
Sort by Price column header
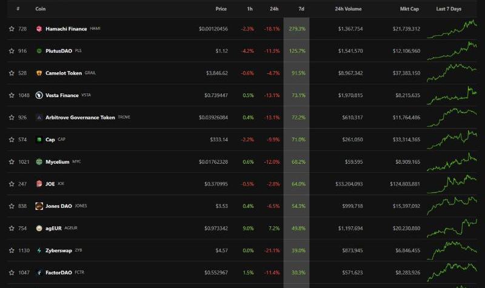click(x=221, y=9)
